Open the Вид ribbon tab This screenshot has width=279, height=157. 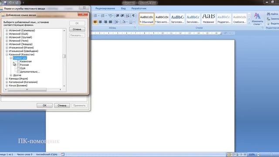(123, 8)
